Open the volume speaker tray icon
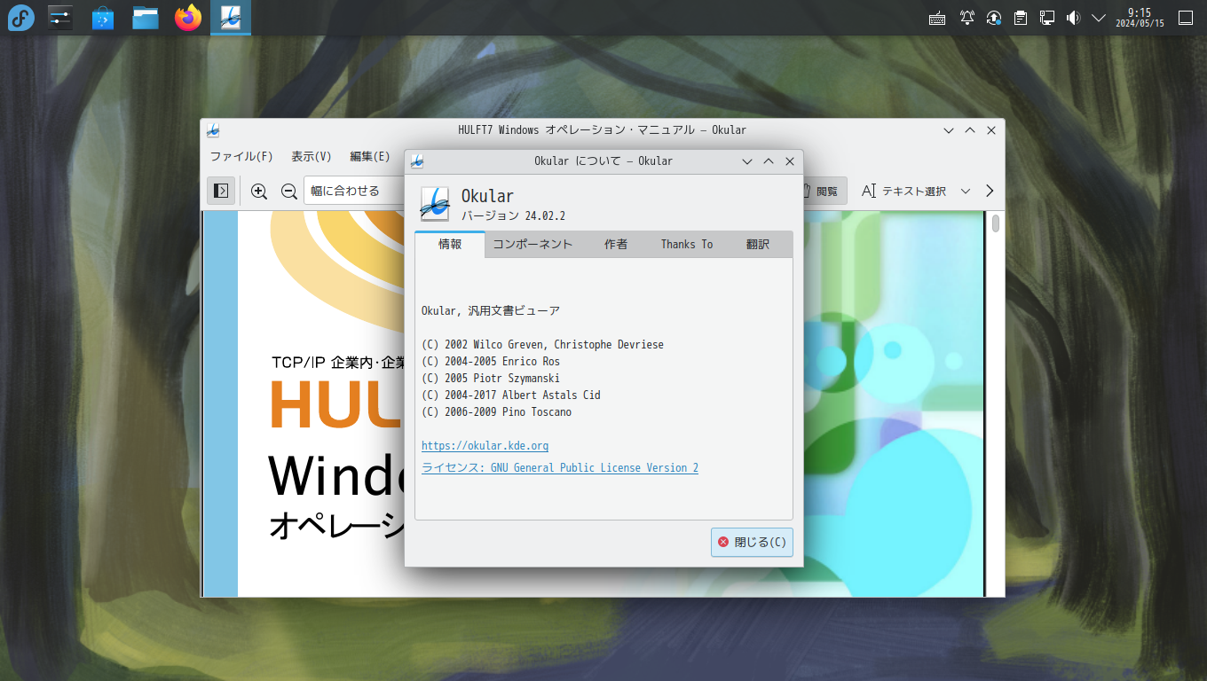1207x681 pixels. tap(1073, 18)
